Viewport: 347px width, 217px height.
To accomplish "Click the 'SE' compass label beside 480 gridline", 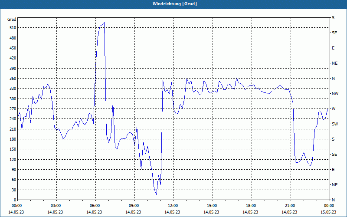I will (x=334, y=33).
